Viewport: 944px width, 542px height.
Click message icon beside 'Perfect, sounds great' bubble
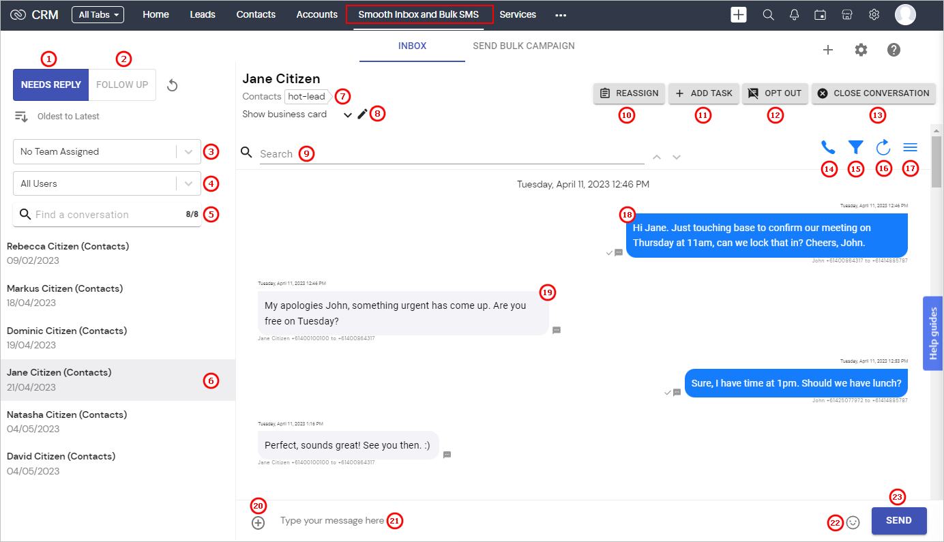tap(447, 454)
